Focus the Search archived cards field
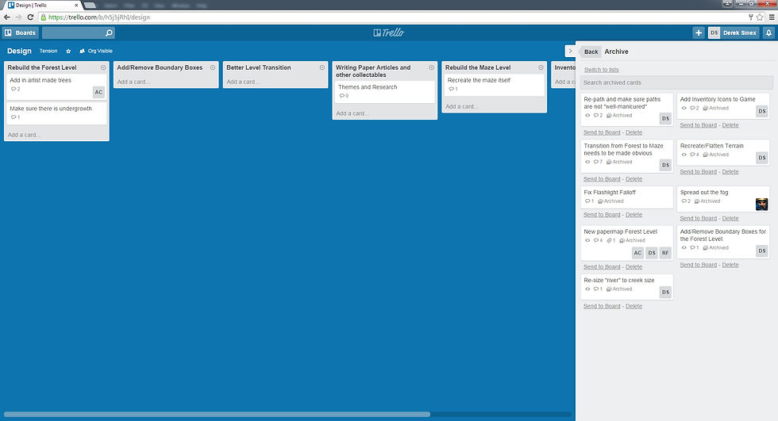This screenshot has height=421, width=778. click(676, 82)
